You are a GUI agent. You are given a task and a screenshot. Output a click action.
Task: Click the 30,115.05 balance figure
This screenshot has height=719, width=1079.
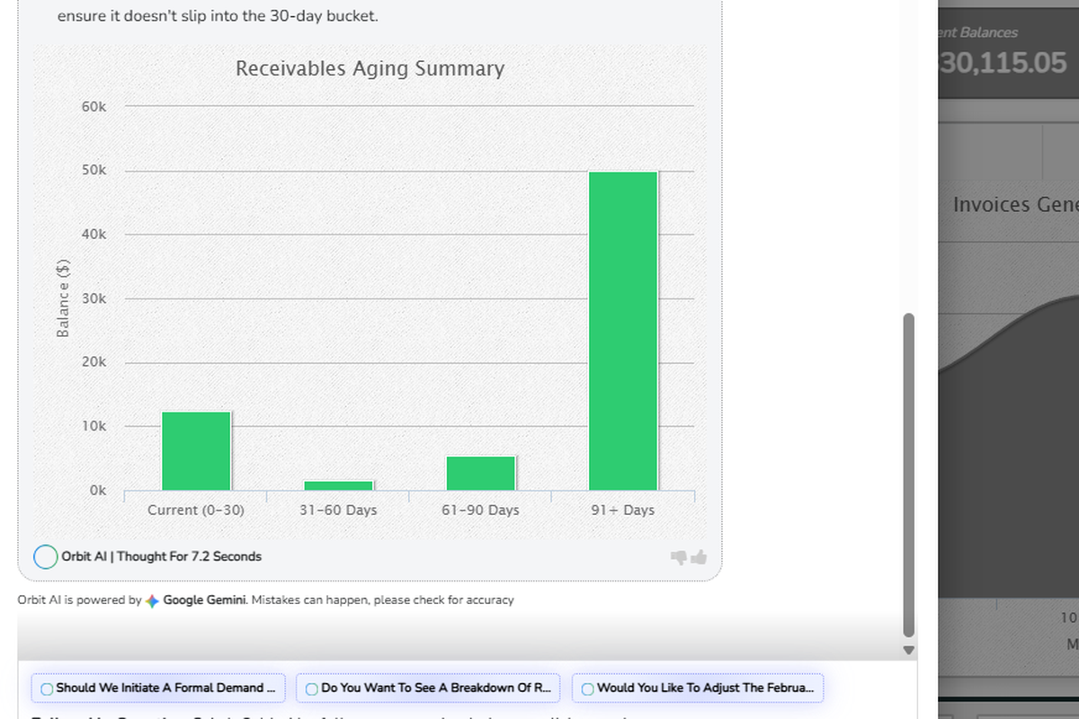coord(1003,63)
